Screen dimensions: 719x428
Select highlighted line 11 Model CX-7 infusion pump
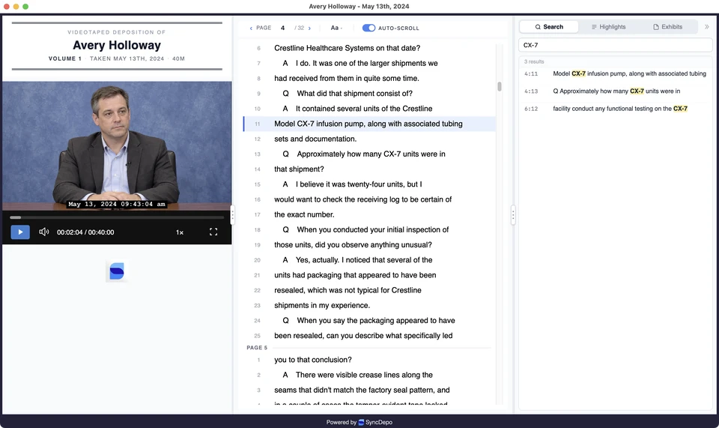coord(369,124)
